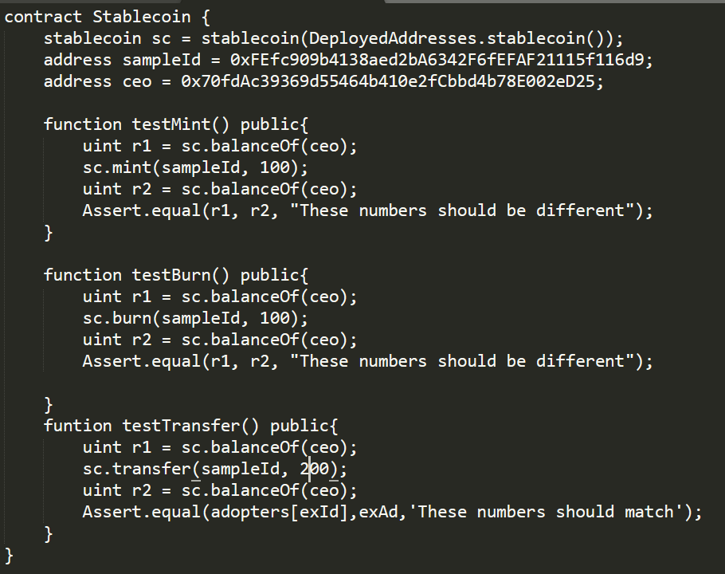Screen dimensions: 725x574
Task: Place cursor on the sc.burn call
Action: click(x=117, y=318)
